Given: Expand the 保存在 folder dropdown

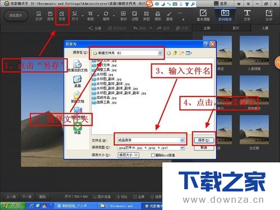Looking at the screenshot, I should (x=160, y=53).
